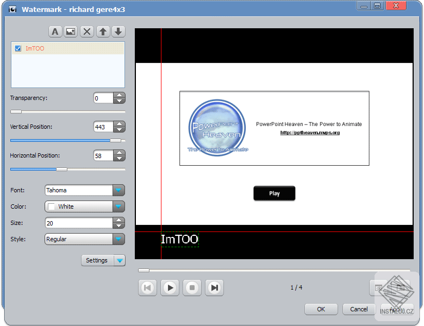Screen dimensions: 424x326
Task: Increase Horizontal Position with up stepper
Action: [x=119, y=153]
